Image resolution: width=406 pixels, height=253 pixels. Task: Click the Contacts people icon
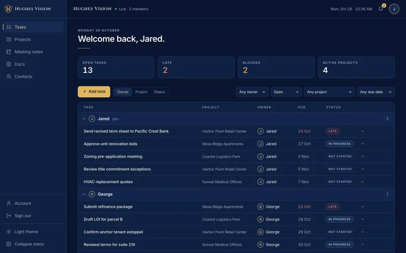coord(9,76)
